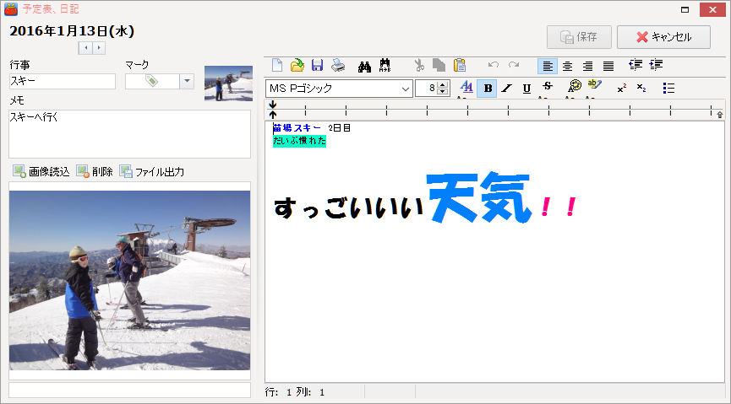Viewport: 731px width, 404px height.
Task: Save text with the floppy disk icon
Action: pyautogui.click(x=318, y=65)
